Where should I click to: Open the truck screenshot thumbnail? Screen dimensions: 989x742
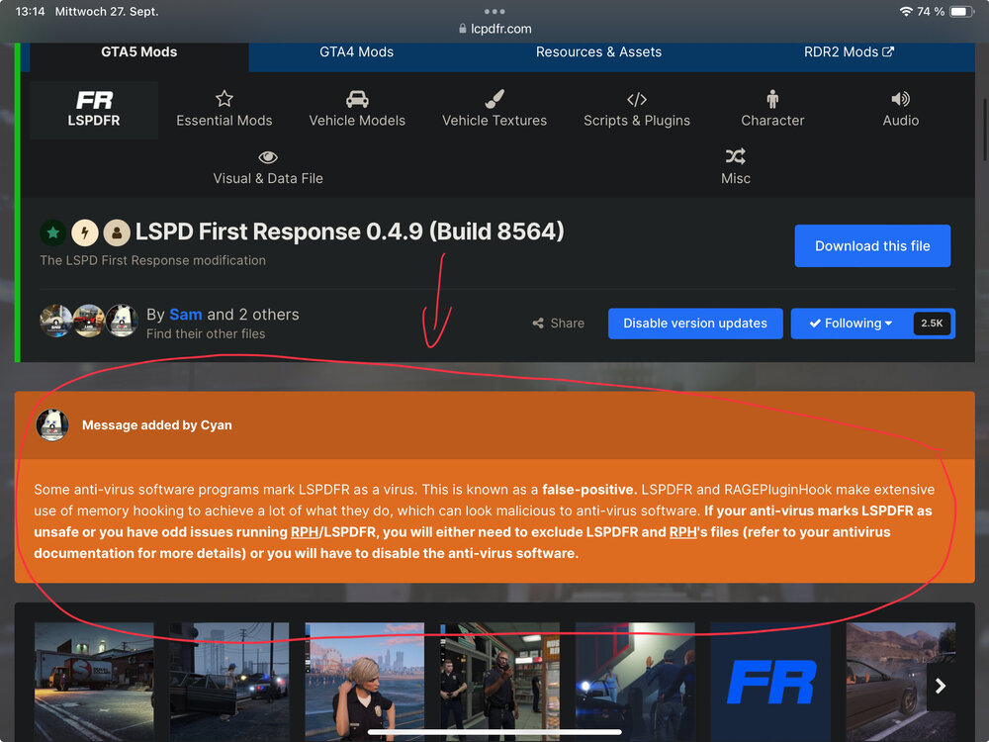tap(94, 682)
